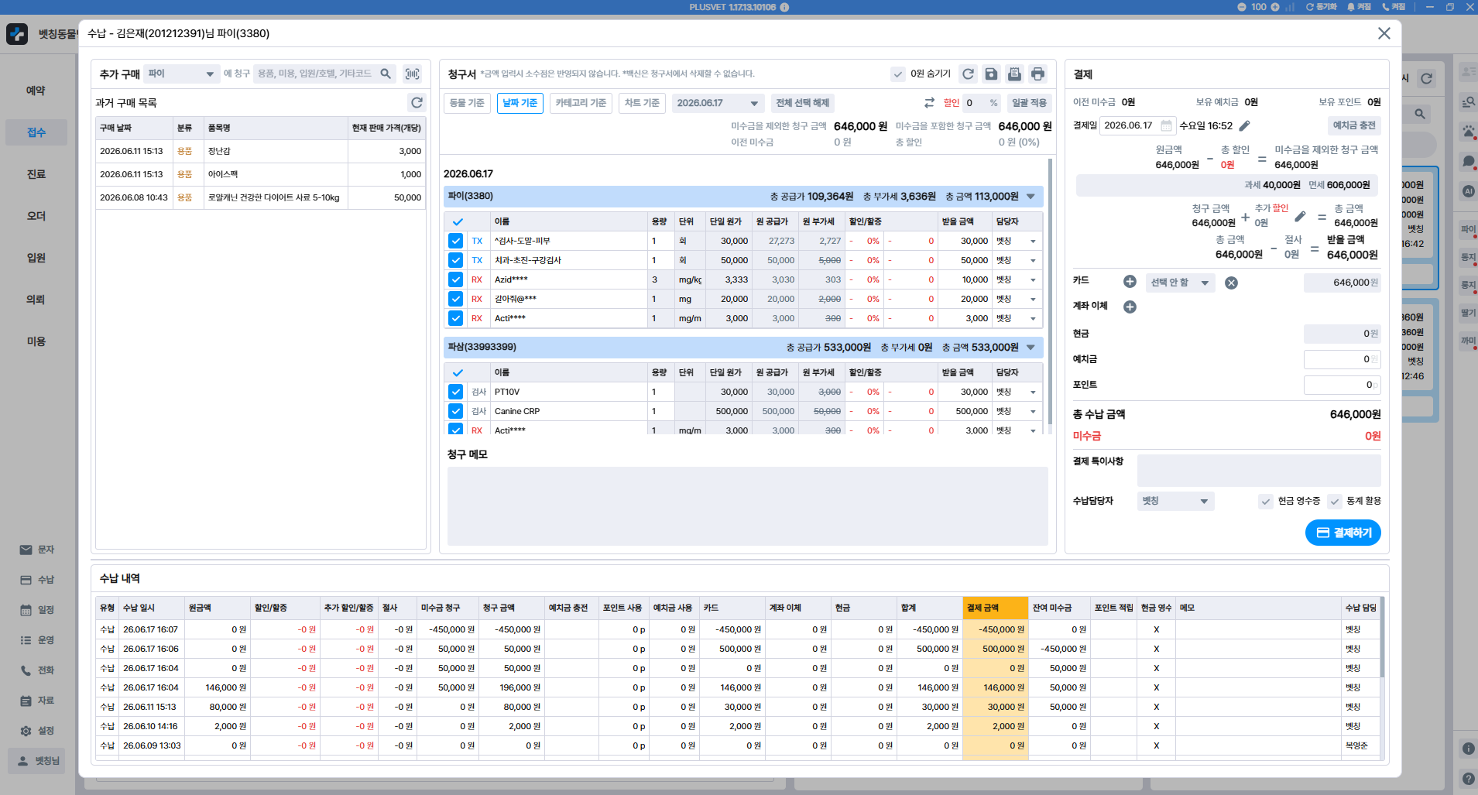Switch invoice view to 동물 기준
Image resolution: width=1478 pixels, height=795 pixels.
coord(467,103)
